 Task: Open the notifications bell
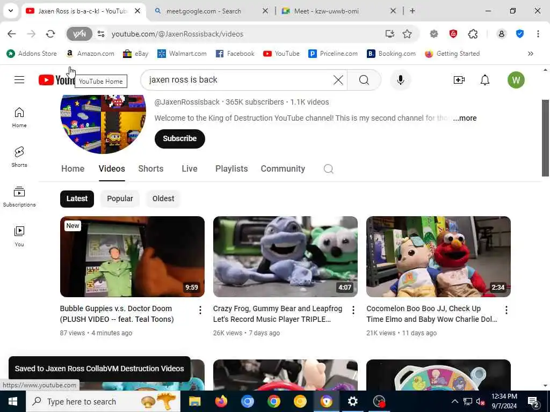(485, 80)
